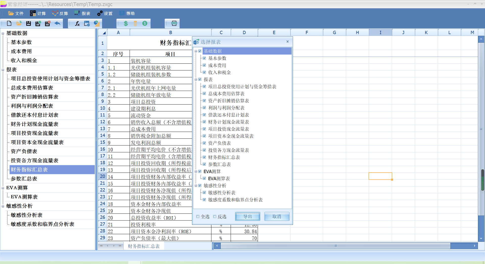Click the last-sheet navigation arrow
The height and width of the screenshot is (264, 485).
pos(120,246)
